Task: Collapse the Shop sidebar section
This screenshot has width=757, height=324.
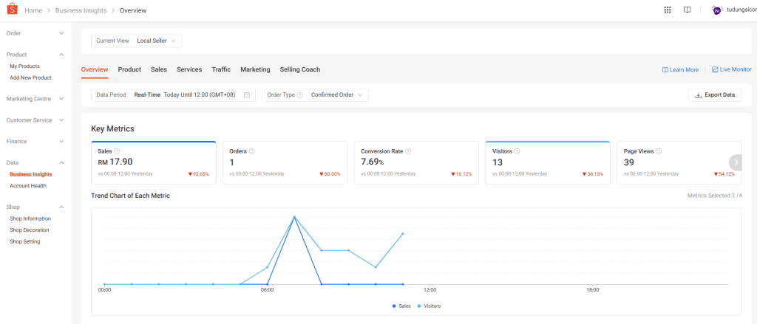Action: pyautogui.click(x=35, y=207)
